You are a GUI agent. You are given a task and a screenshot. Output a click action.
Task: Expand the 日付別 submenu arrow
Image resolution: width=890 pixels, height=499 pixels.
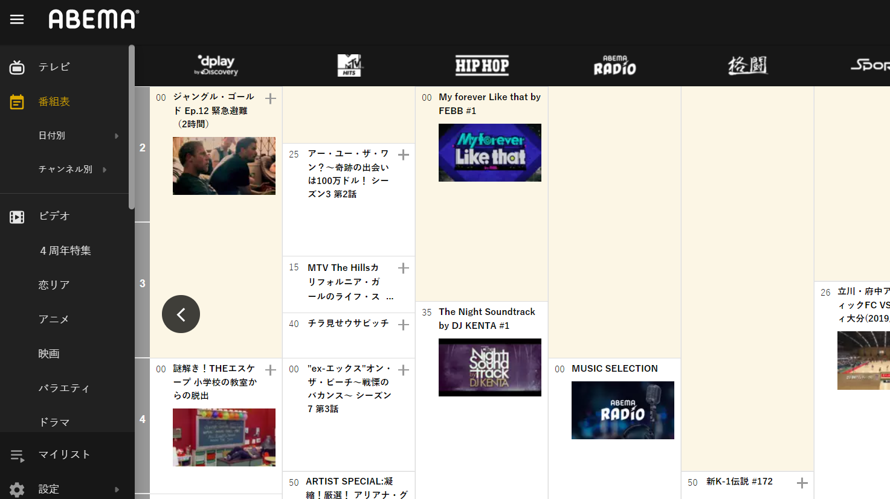click(117, 136)
